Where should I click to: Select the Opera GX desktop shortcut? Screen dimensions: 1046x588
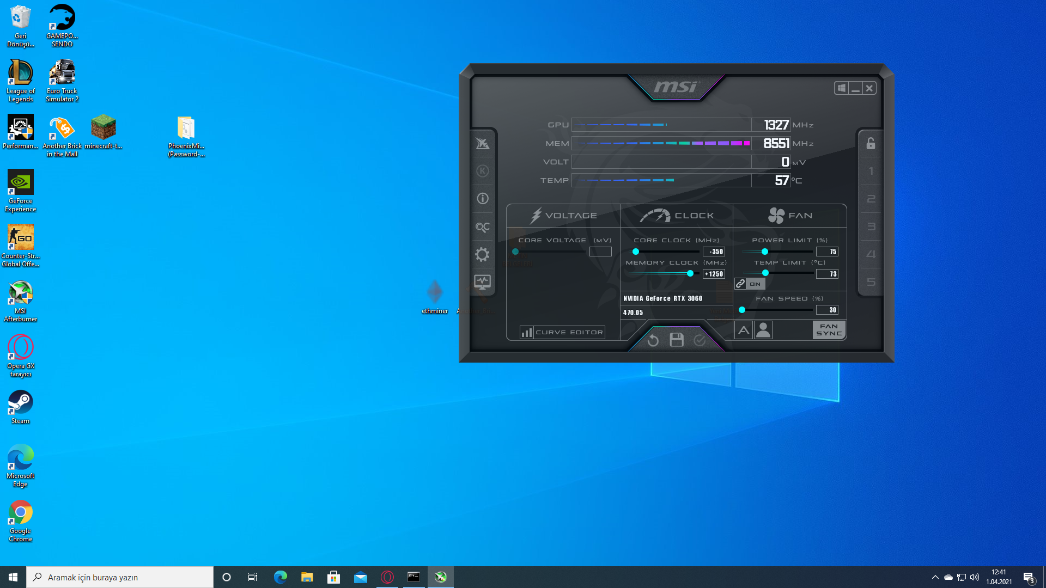pos(21,356)
